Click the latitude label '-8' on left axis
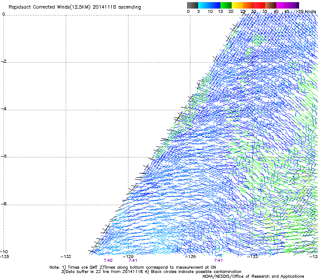The width and height of the screenshot is (318, 279). coord(3,203)
